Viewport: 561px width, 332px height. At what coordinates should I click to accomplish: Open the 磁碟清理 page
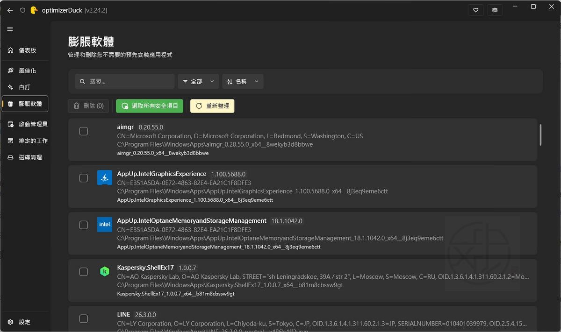pyautogui.click(x=25, y=157)
